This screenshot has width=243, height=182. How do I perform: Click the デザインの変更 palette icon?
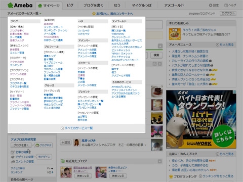coord(13,157)
